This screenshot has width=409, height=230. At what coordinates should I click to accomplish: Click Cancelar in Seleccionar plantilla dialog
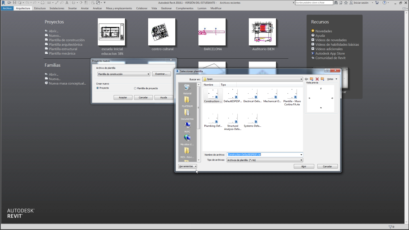pyautogui.click(x=327, y=166)
